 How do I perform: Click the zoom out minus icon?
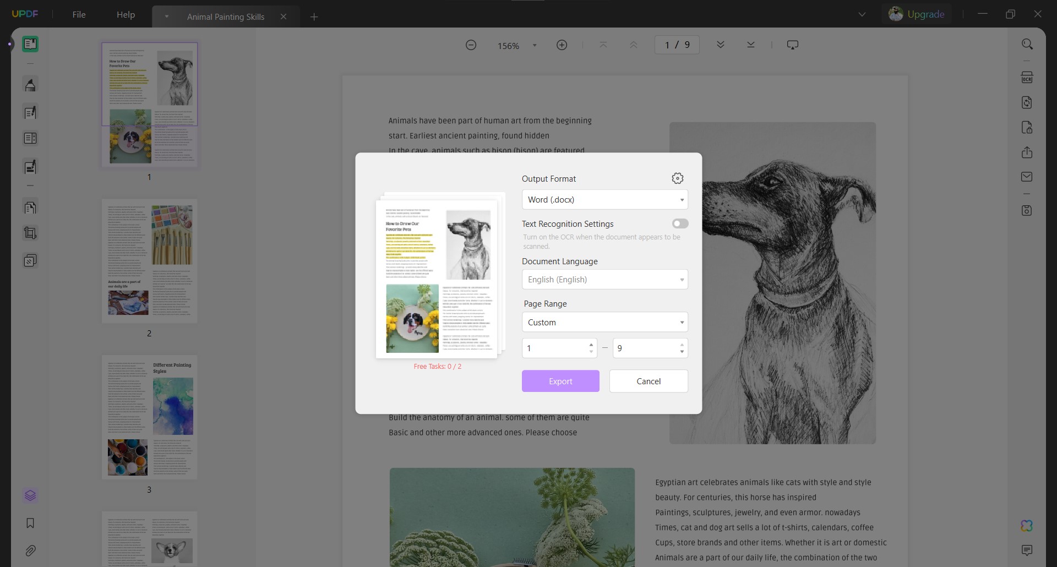(471, 45)
